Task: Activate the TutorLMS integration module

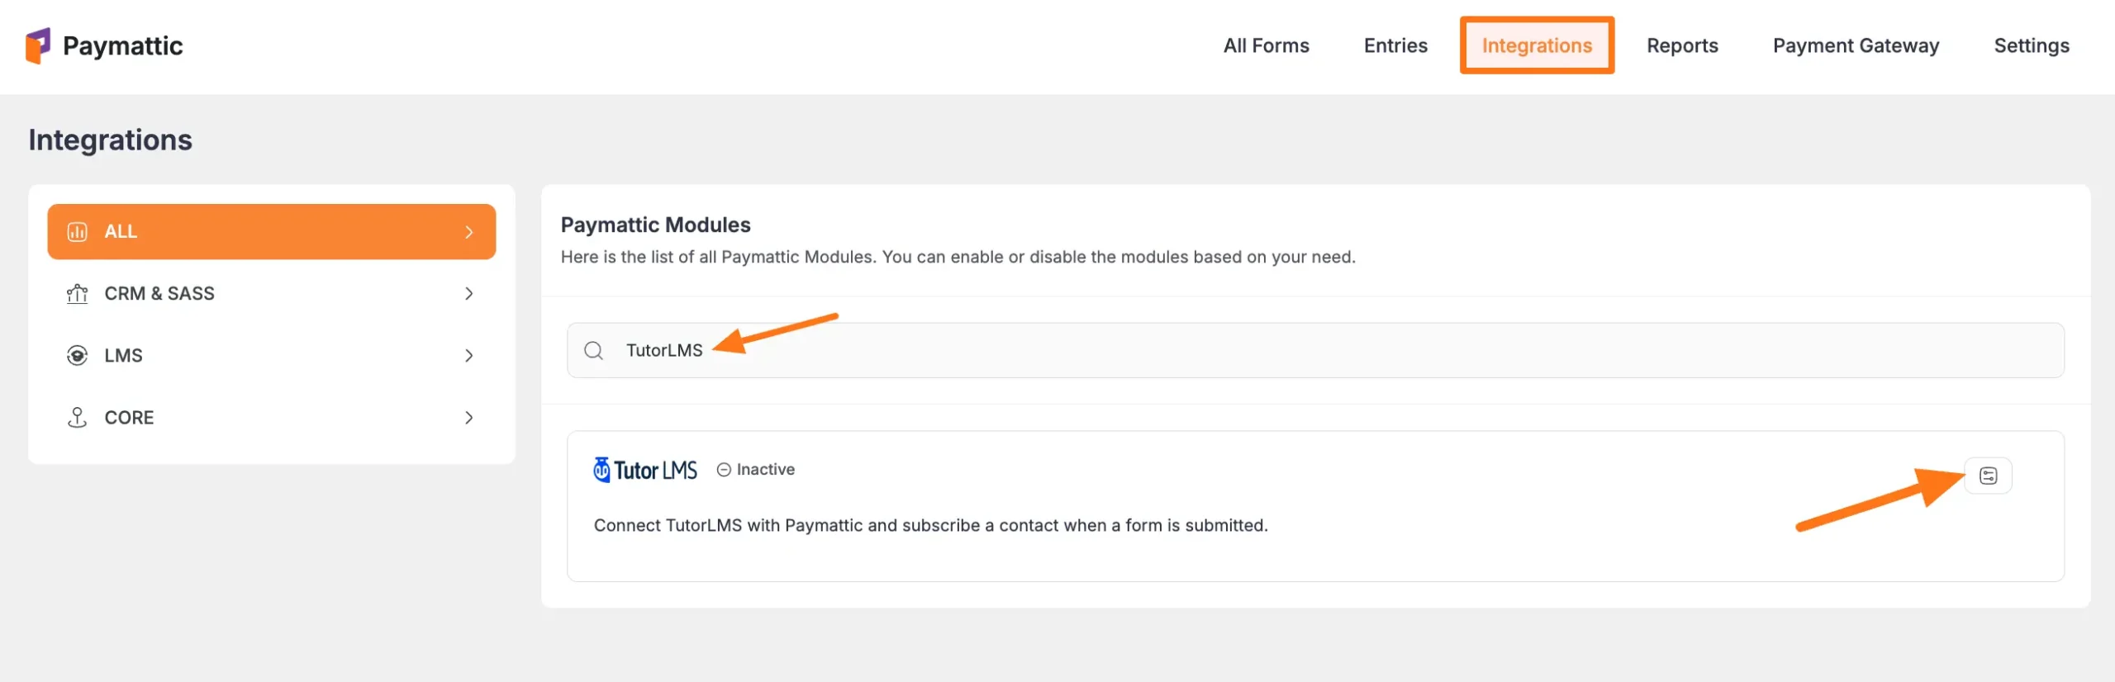Action: pyautogui.click(x=1988, y=475)
